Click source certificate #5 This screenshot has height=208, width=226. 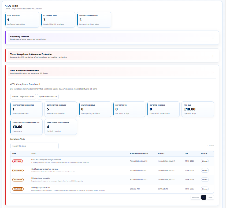[163, 189]
